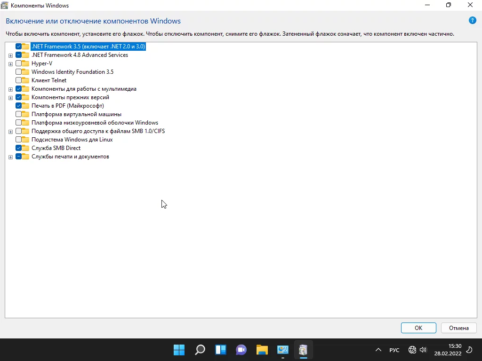Viewport: 482px width, 361px height.
Task: Select .NET Framework 3.5 row label
Action: point(88,47)
